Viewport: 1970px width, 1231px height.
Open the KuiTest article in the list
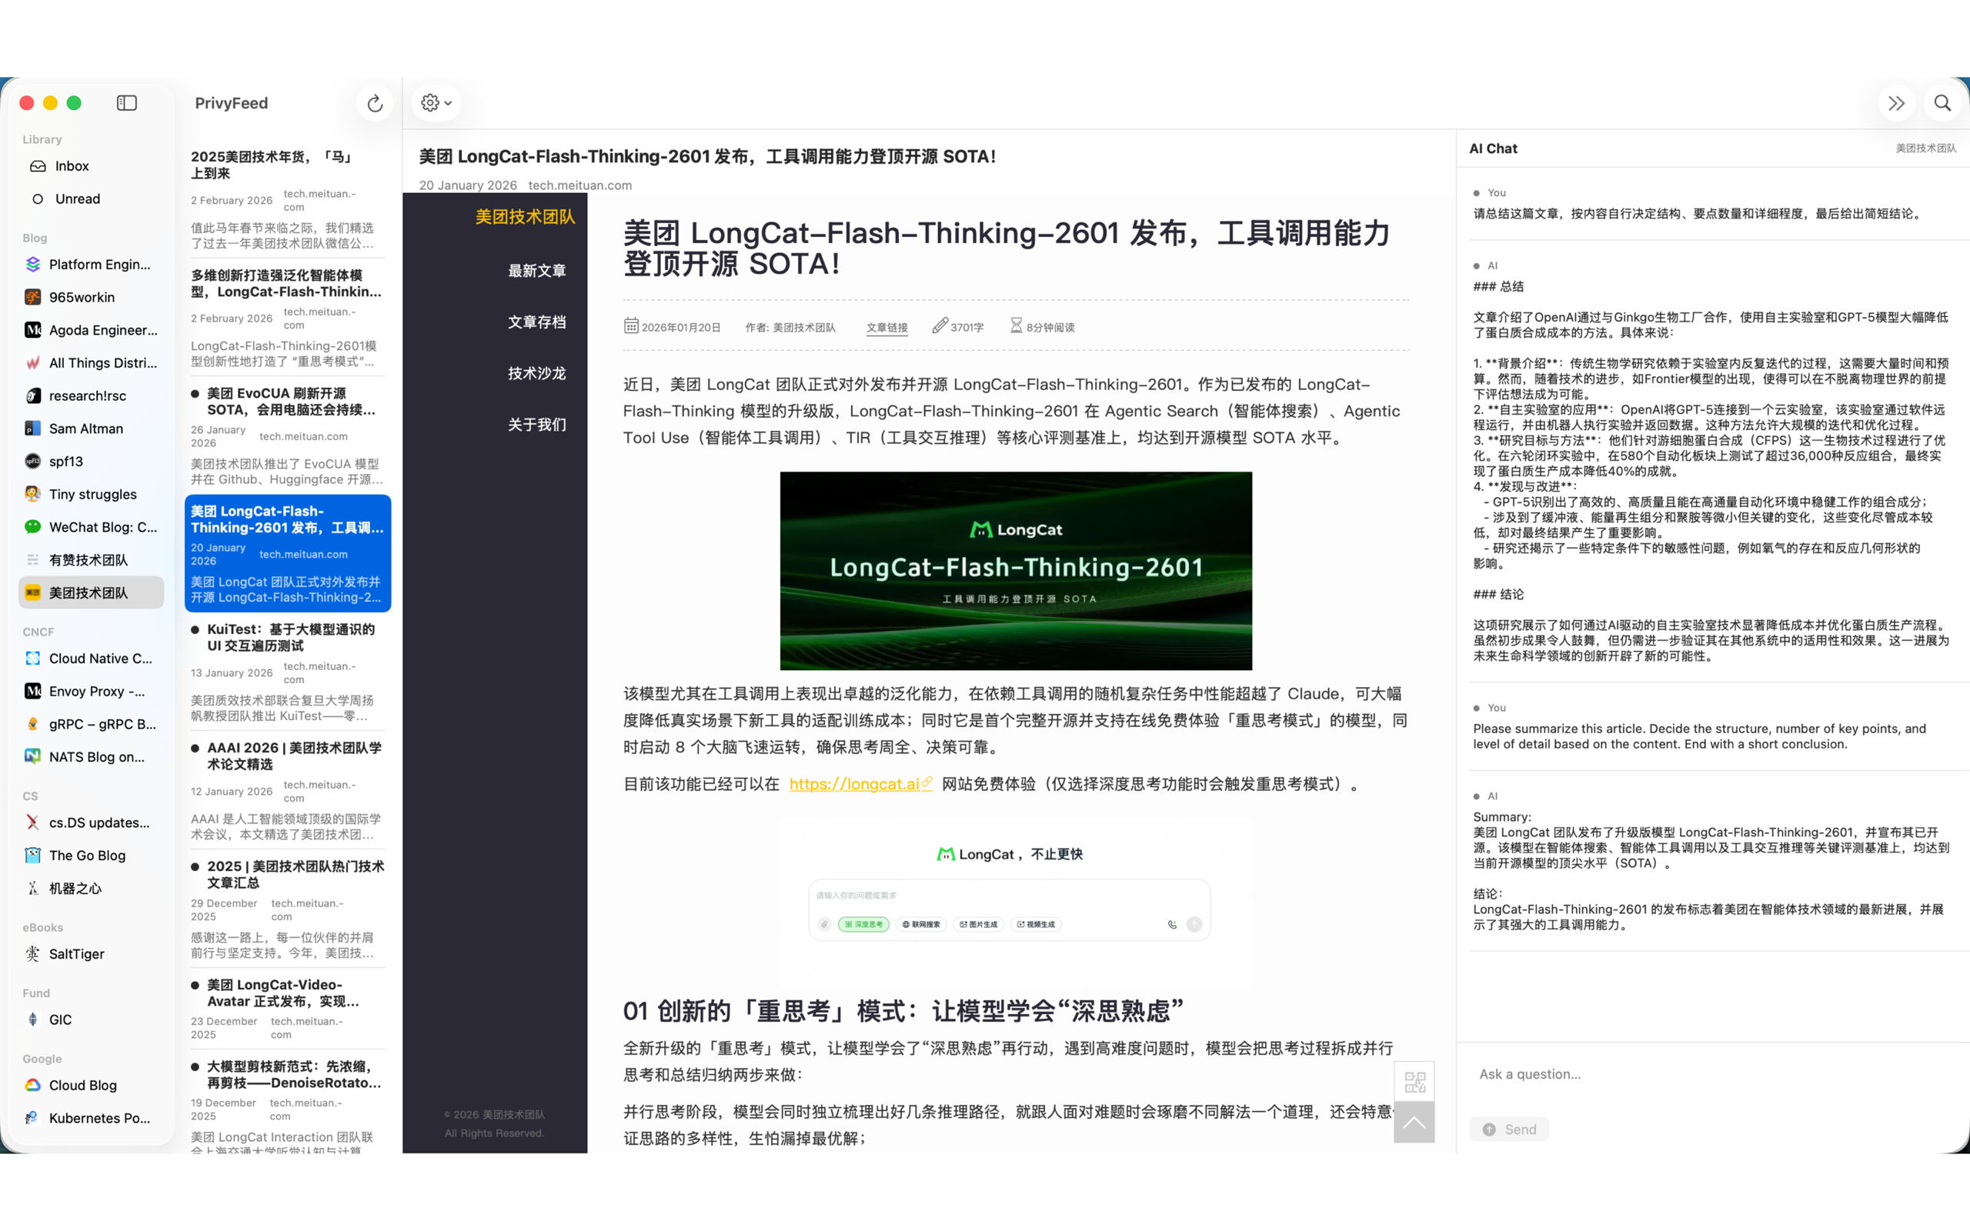pyautogui.click(x=291, y=638)
